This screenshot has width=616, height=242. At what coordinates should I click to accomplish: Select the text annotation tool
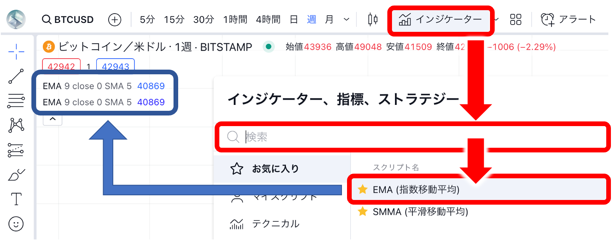click(x=16, y=199)
